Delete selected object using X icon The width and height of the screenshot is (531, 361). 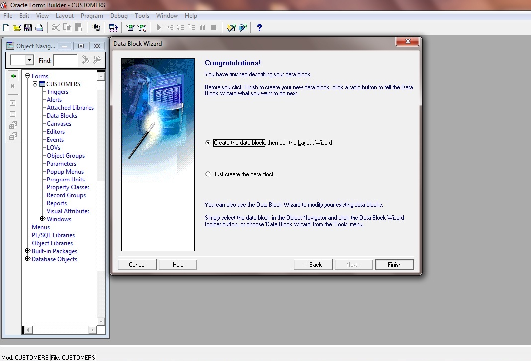point(12,86)
